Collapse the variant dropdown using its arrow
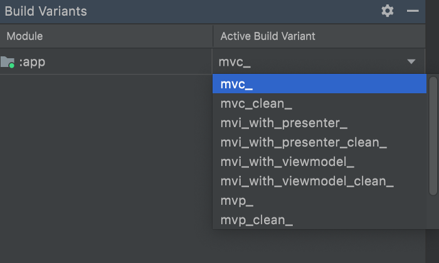Image resolution: width=439 pixels, height=263 pixels. [411, 62]
